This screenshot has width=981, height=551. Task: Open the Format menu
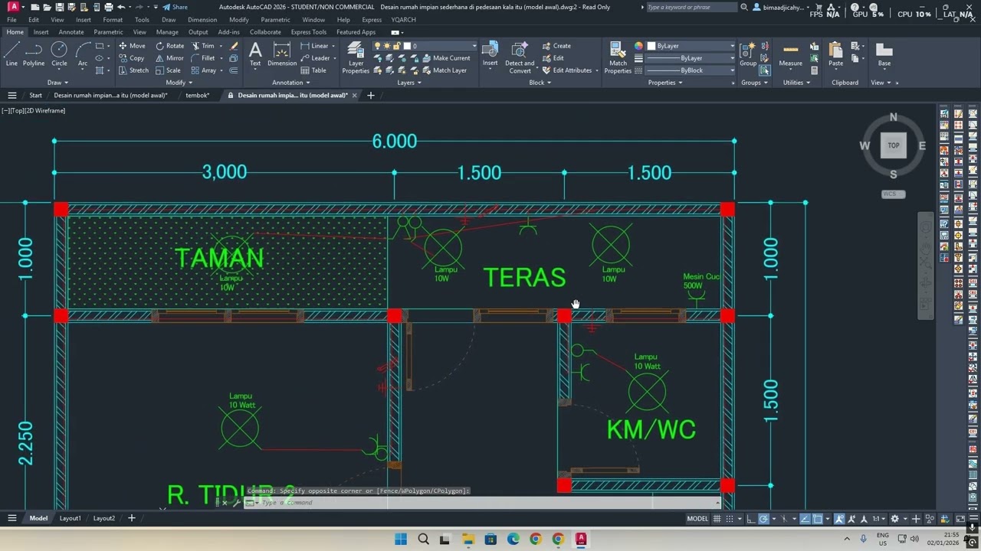[x=113, y=20]
